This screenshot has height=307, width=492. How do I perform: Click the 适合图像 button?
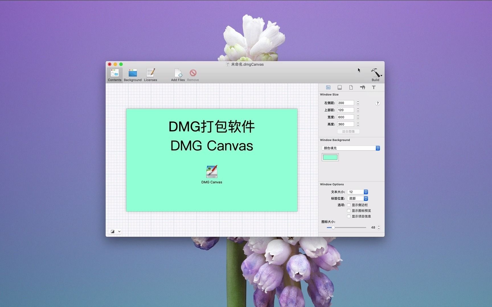tap(348, 132)
